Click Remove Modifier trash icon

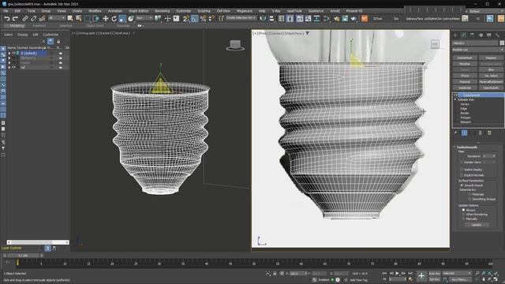coord(481,133)
